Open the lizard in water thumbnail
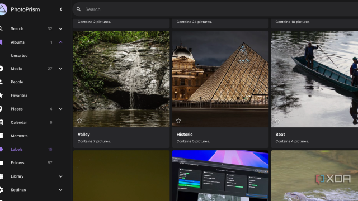Image resolution: width=358 pixels, height=201 pixels. pyautogui.click(x=314, y=175)
